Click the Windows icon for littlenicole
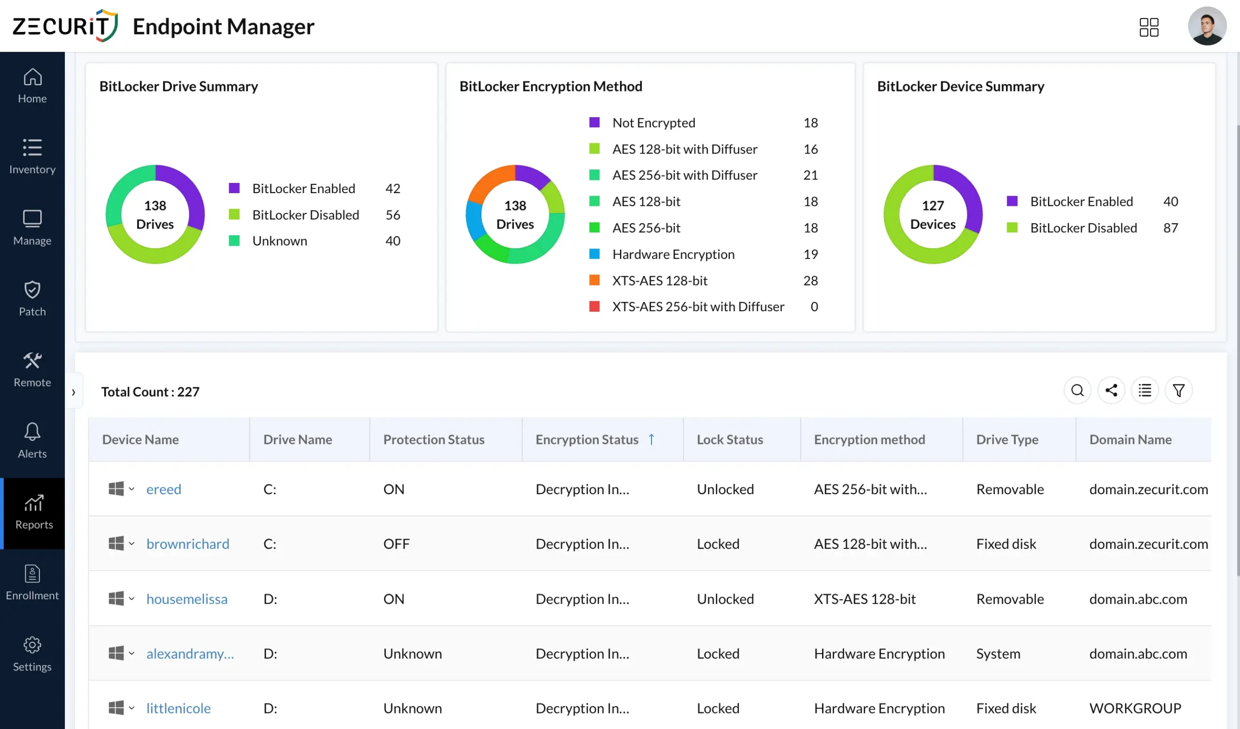Screen dimensions: 1240x729 116,707
